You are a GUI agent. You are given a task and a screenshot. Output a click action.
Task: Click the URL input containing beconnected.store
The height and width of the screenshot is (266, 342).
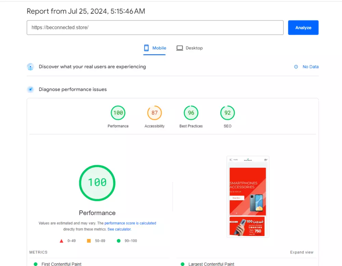pyautogui.click(x=155, y=27)
